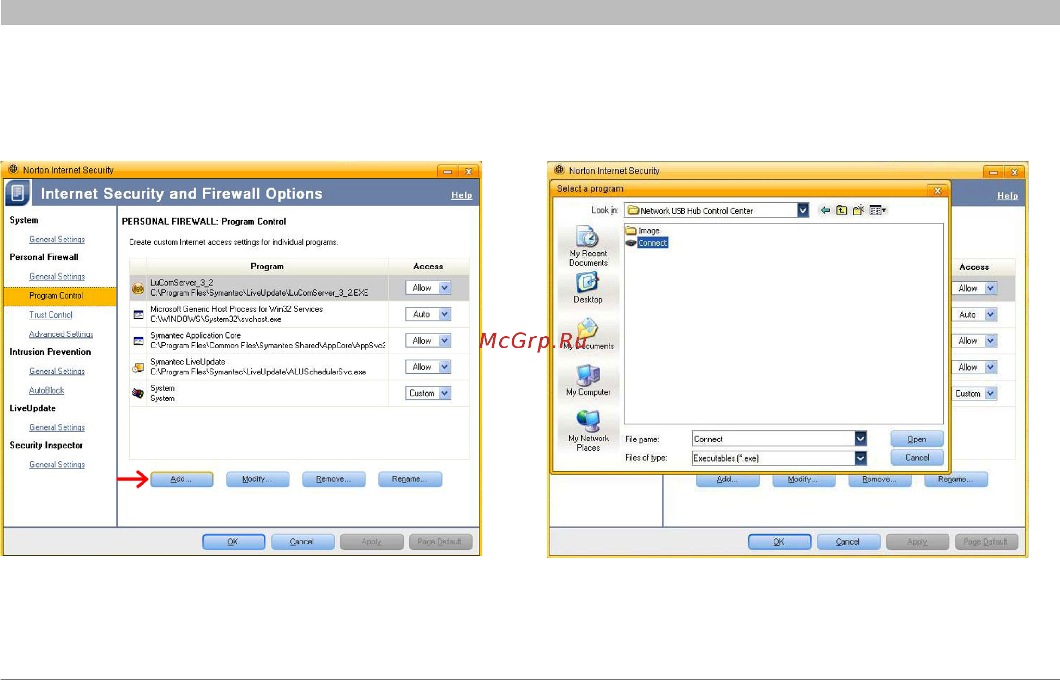Click Create New Folder icon
The image size is (1060, 680).
click(x=858, y=210)
